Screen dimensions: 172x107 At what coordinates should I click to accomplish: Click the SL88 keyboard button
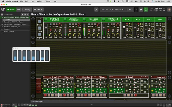click(39, 91)
